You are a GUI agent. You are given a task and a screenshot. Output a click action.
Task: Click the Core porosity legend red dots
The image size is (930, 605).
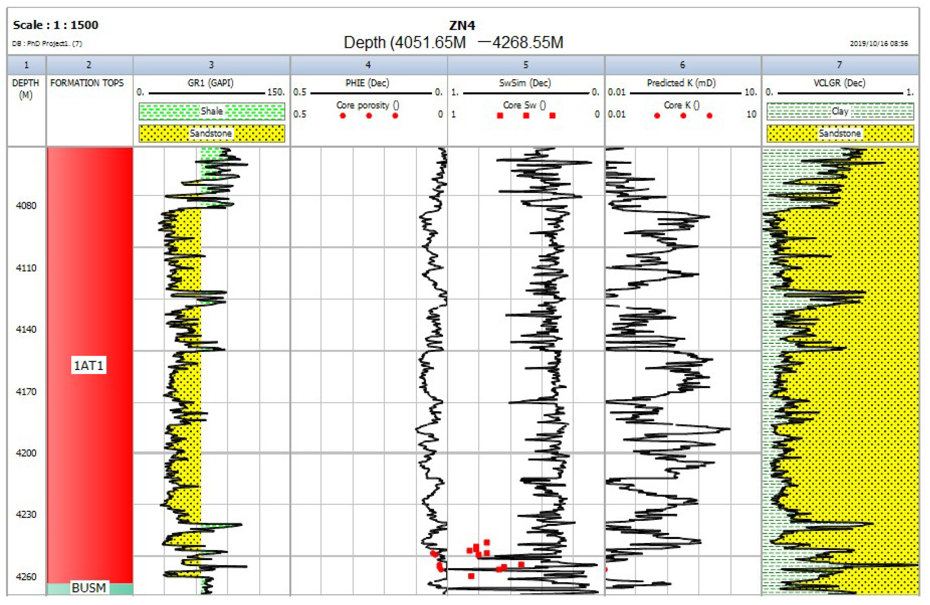[368, 115]
